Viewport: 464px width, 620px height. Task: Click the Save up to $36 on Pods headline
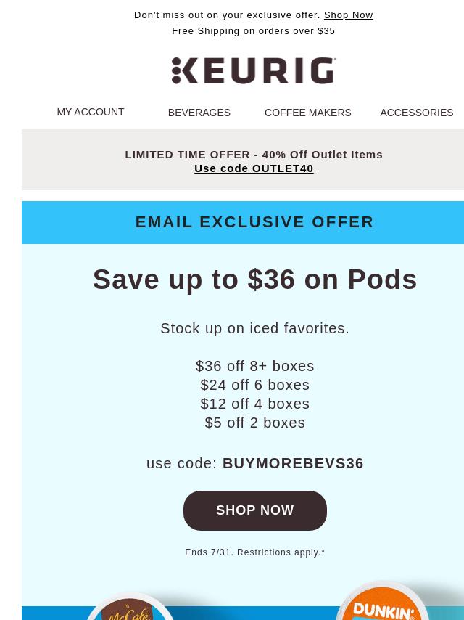click(254, 280)
